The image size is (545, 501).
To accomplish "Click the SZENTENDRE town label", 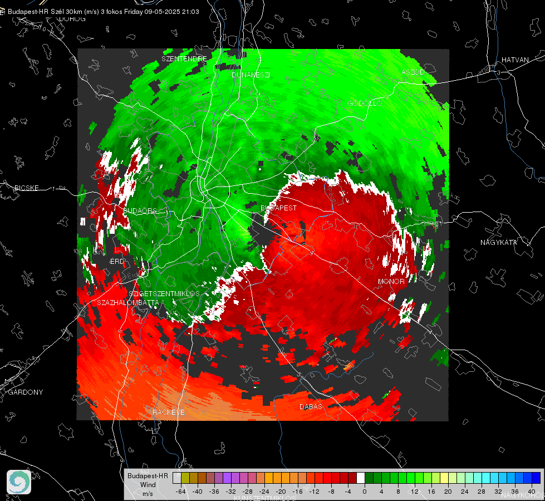I will (x=184, y=59).
